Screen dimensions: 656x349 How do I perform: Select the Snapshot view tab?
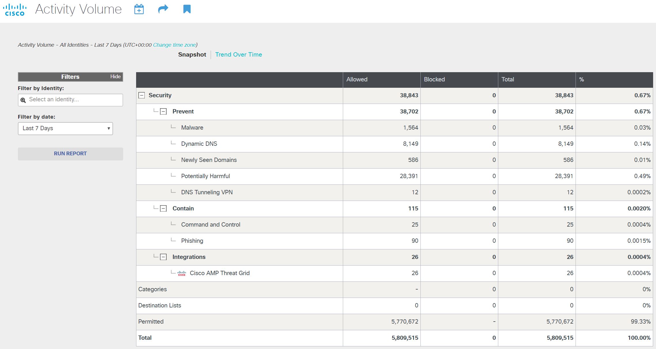tap(192, 55)
